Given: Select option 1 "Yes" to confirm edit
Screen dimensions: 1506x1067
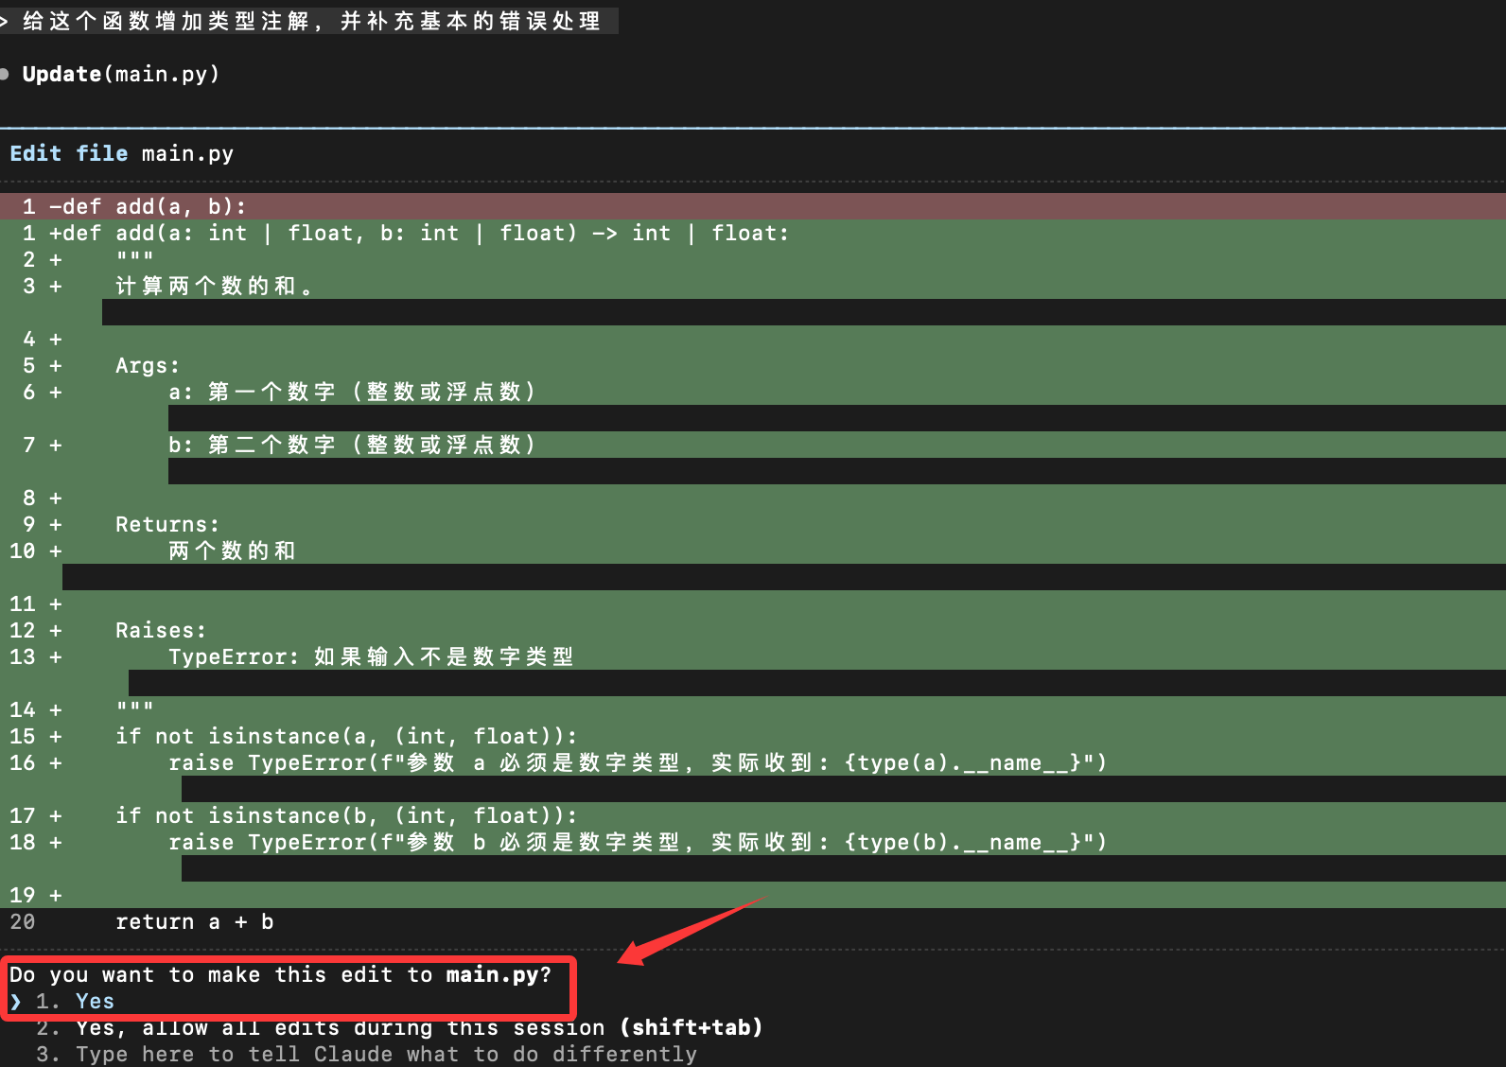Looking at the screenshot, I should (94, 1001).
